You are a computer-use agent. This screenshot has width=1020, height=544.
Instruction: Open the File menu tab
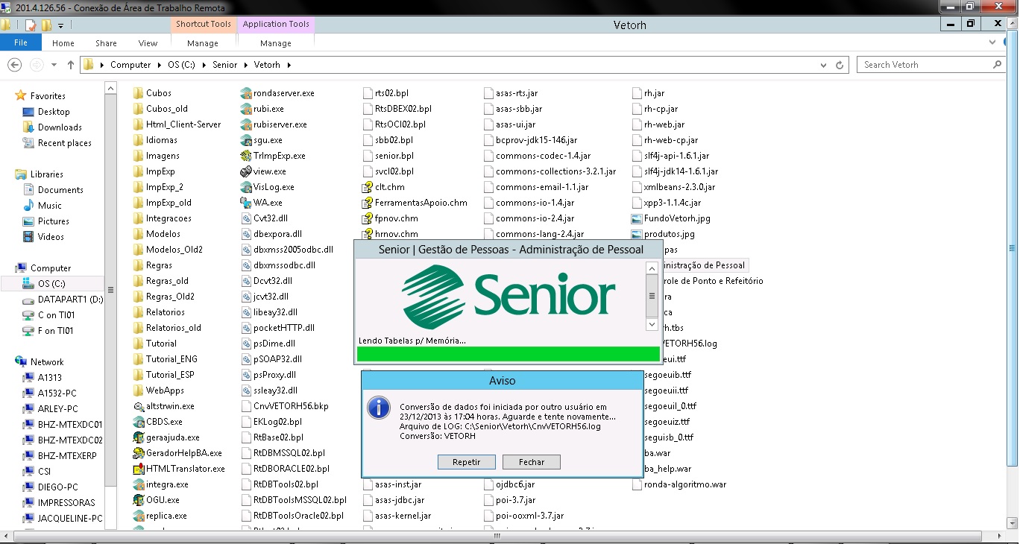[21, 43]
